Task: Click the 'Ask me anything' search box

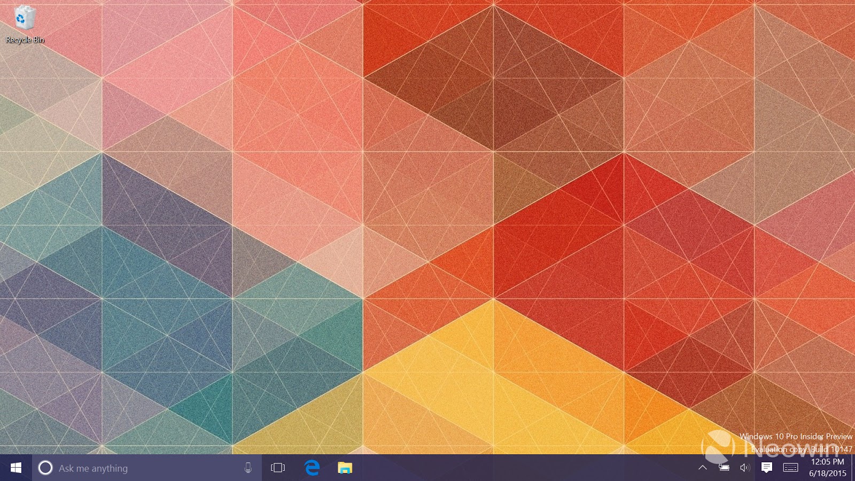Action: pos(147,468)
